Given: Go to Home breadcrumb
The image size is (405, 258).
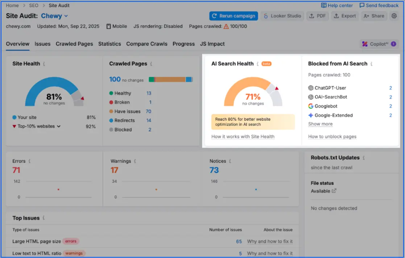Looking at the screenshot, I should coord(12,5).
